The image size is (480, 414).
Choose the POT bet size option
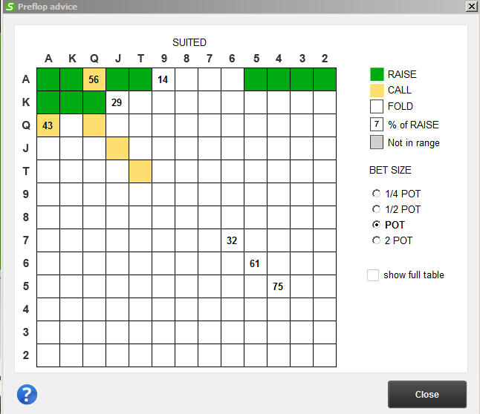pyautogui.click(x=376, y=225)
